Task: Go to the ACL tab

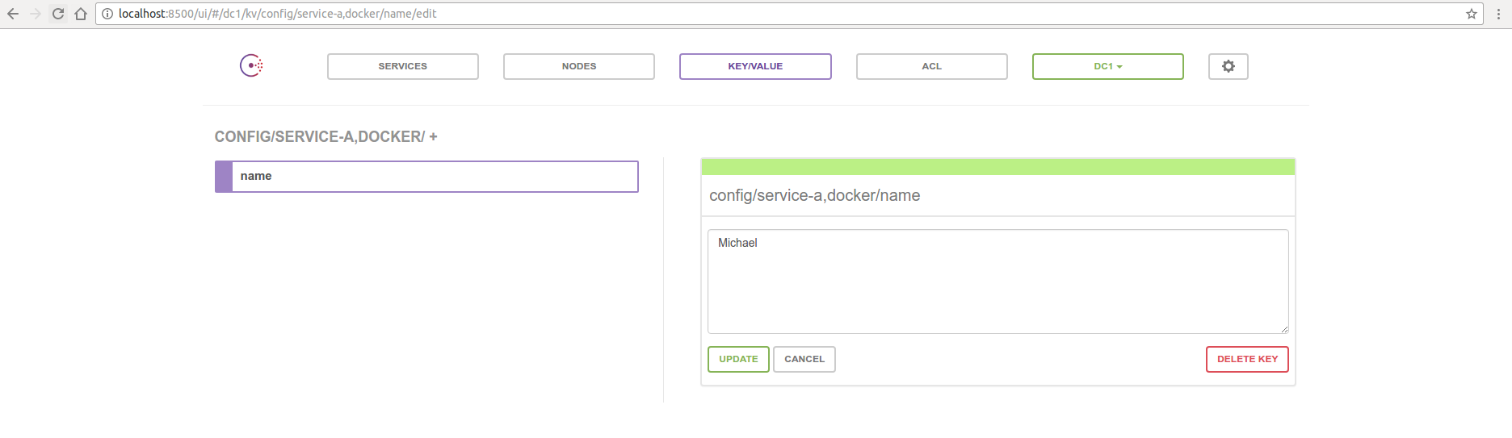Action: click(931, 66)
